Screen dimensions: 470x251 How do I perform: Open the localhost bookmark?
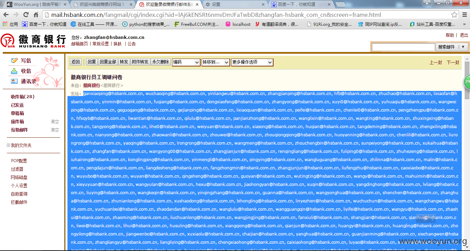[238, 24]
